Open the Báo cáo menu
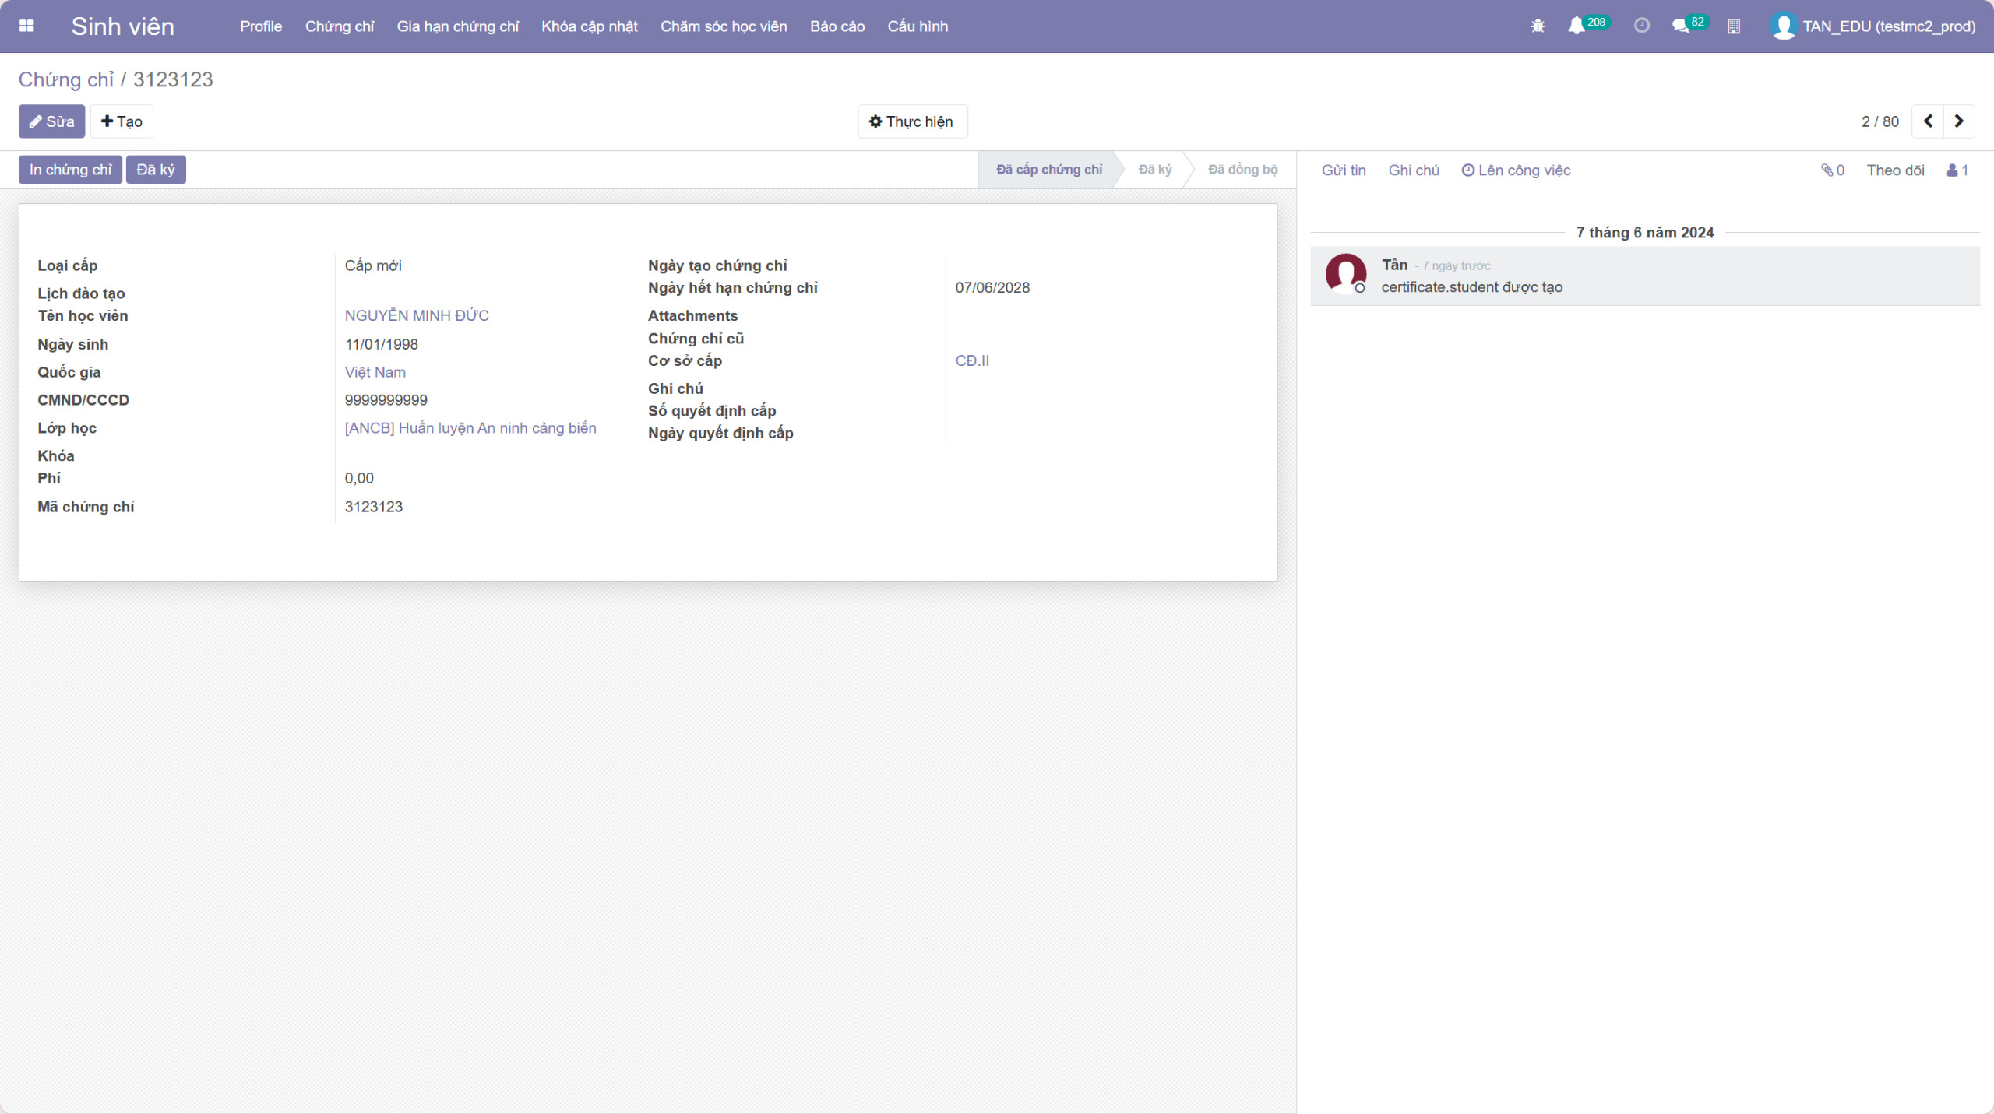 click(x=837, y=26)
